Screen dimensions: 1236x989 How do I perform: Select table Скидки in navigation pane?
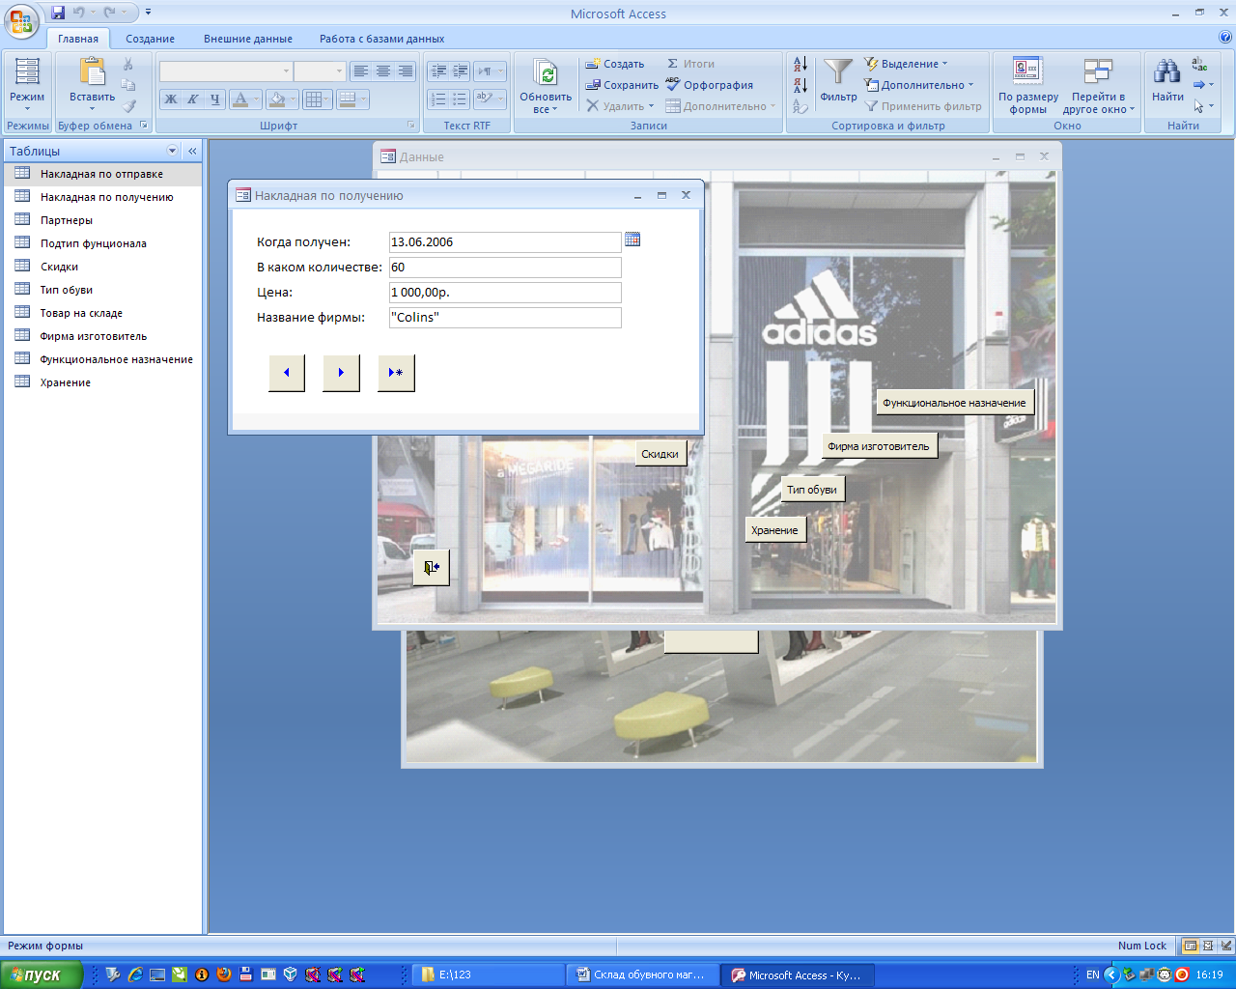coord(102,267)
